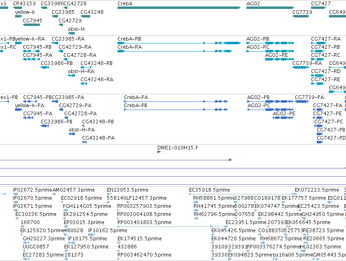Click the CrebA-PA protein feature
This screenshot has width=346, height=261.
pos(176,101)
